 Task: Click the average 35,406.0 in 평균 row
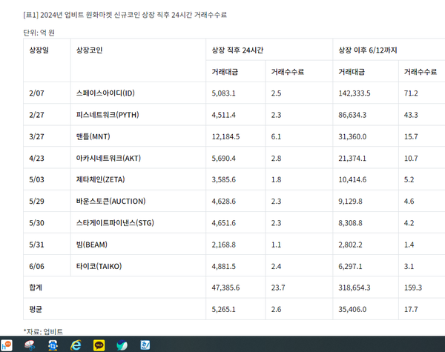click(352, 309)
